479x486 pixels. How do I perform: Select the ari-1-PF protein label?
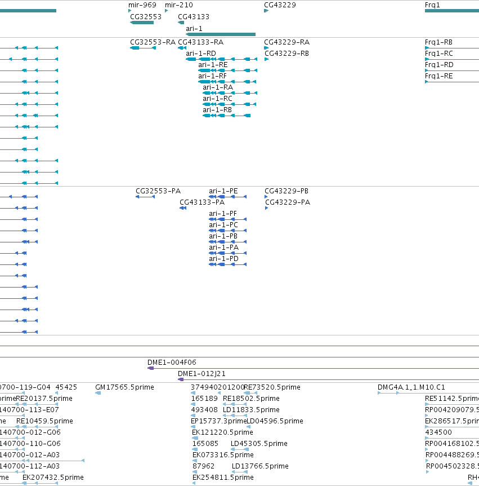(x=223, y=214)
